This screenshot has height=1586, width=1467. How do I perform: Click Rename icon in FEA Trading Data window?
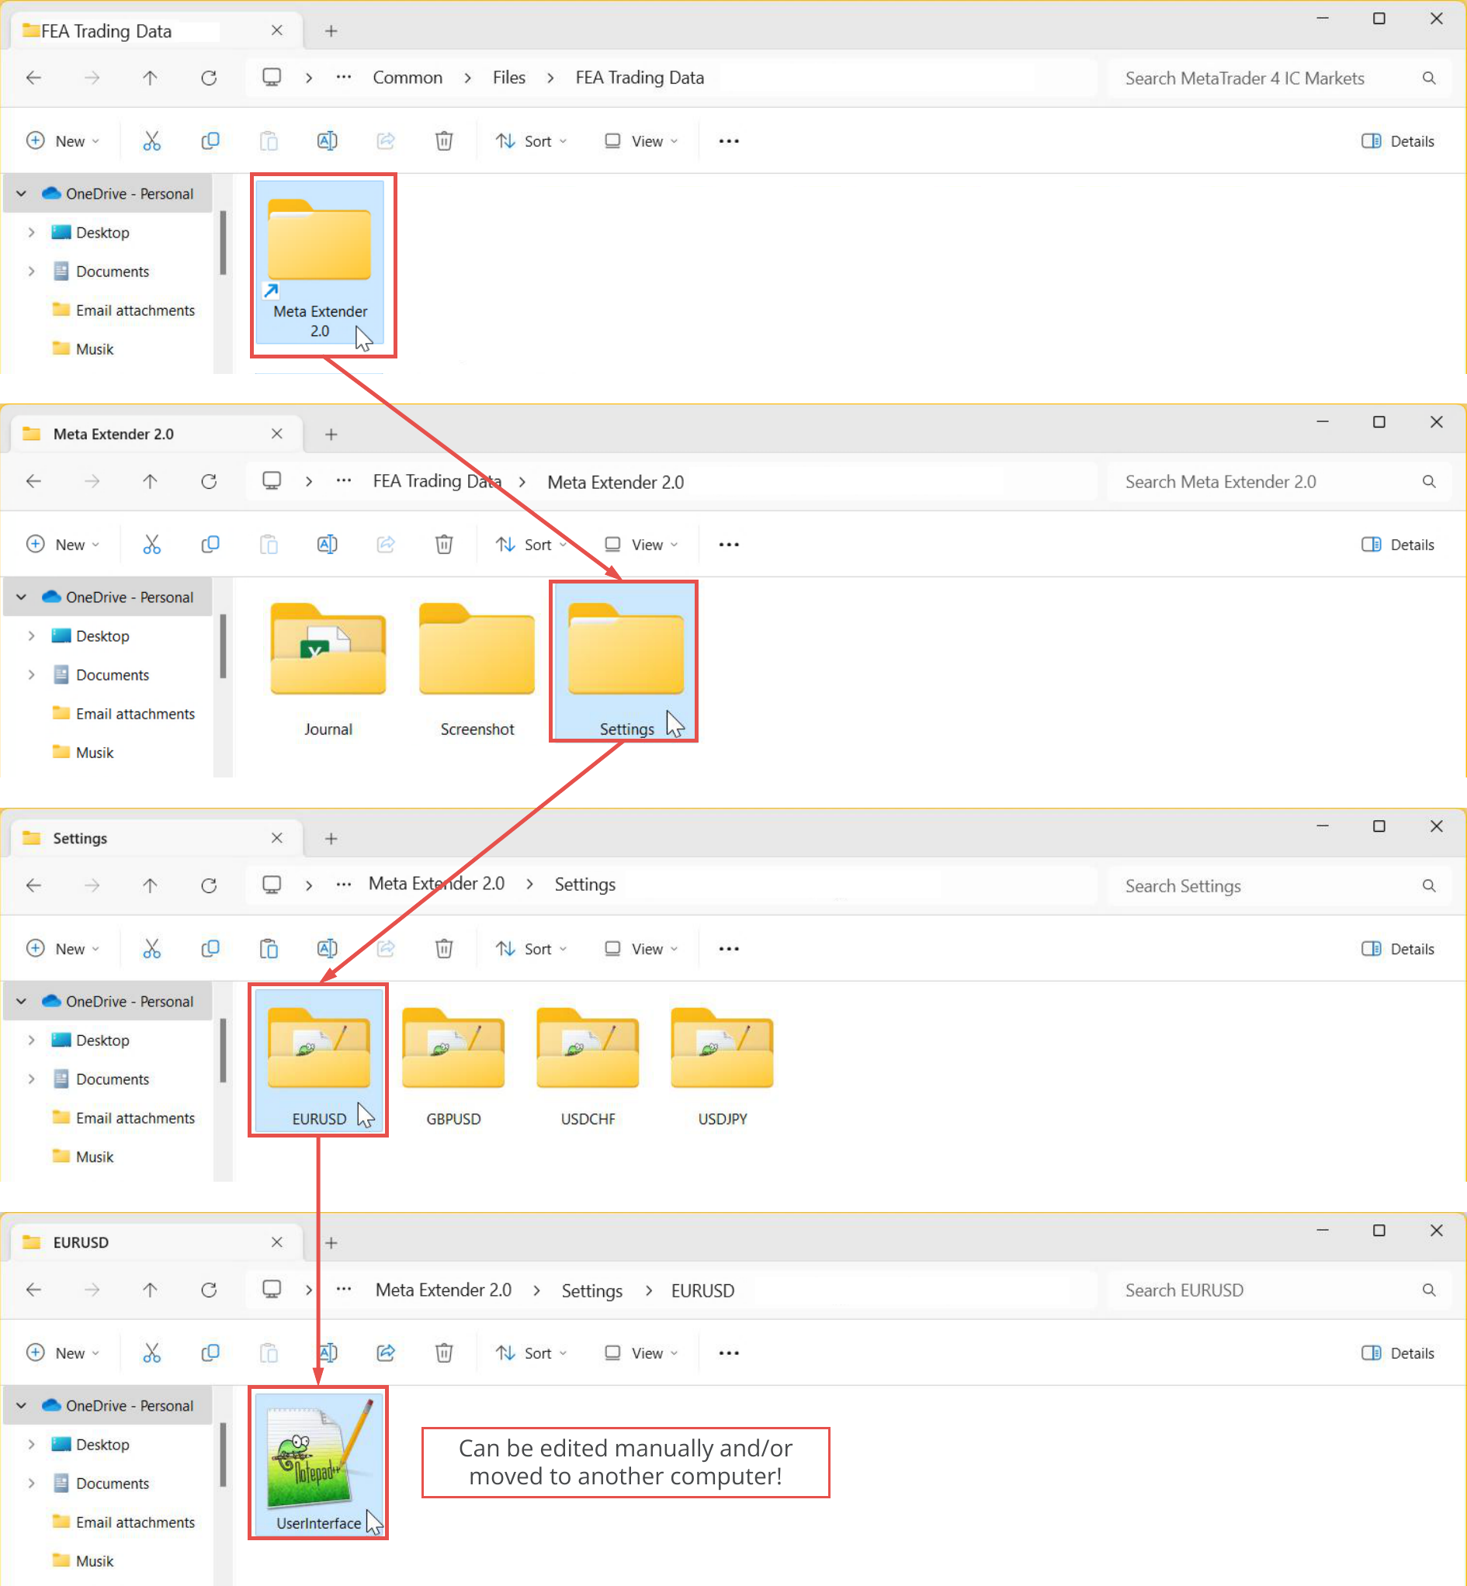327,141
